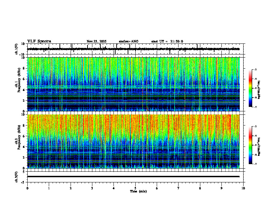Click the 2 kHz tick on ch.1 spectrogram
This screenshot has height=211, width=274.
[x=24, y=101]
